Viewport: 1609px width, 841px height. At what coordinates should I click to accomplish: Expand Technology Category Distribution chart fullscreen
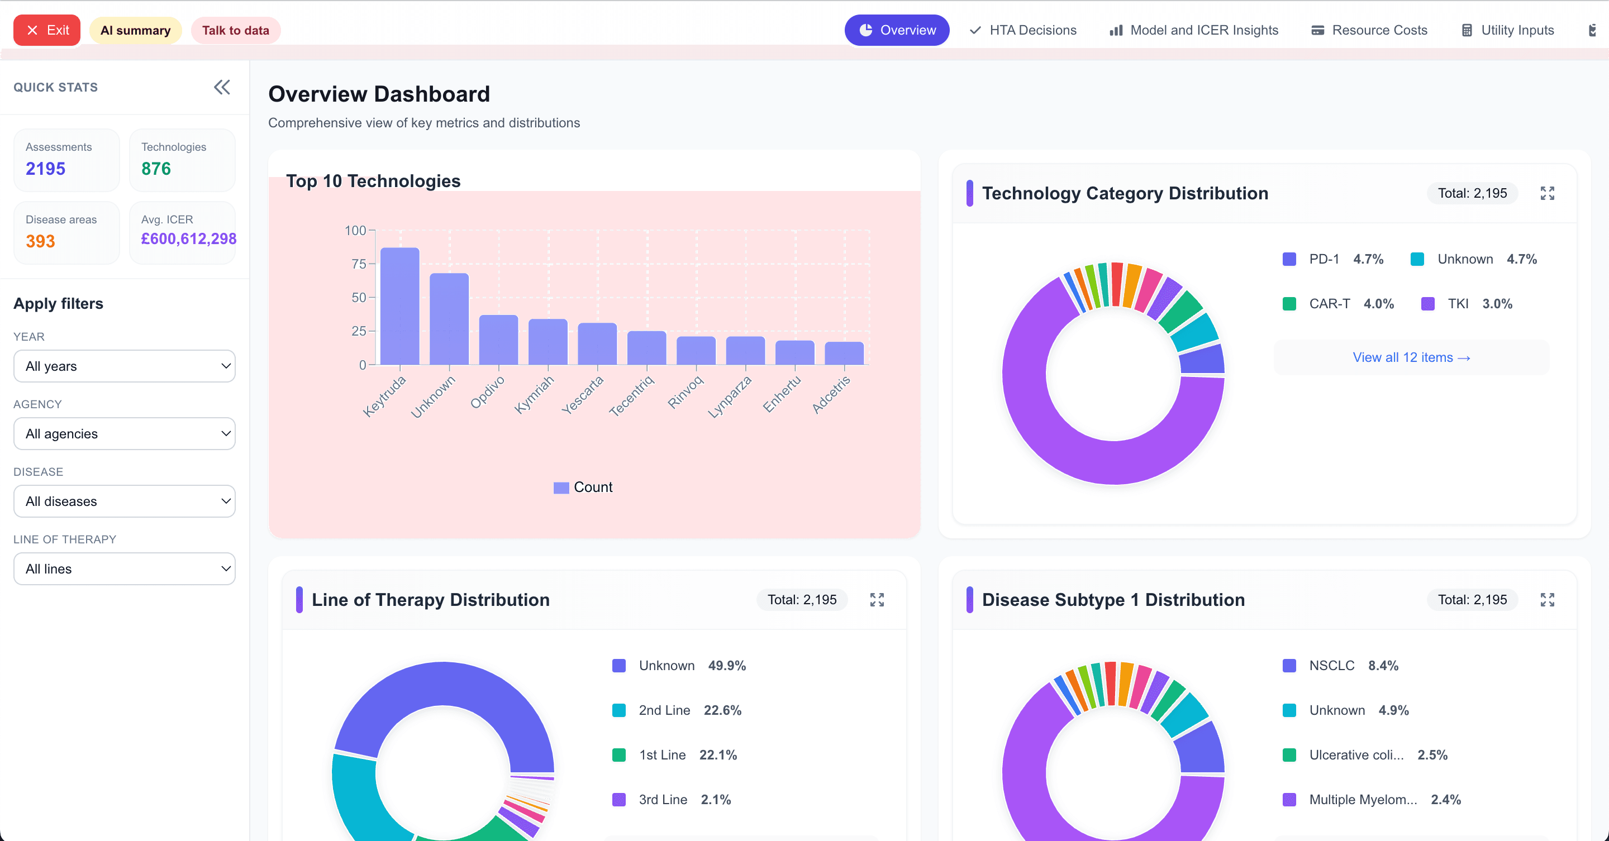coord(1546,193)
